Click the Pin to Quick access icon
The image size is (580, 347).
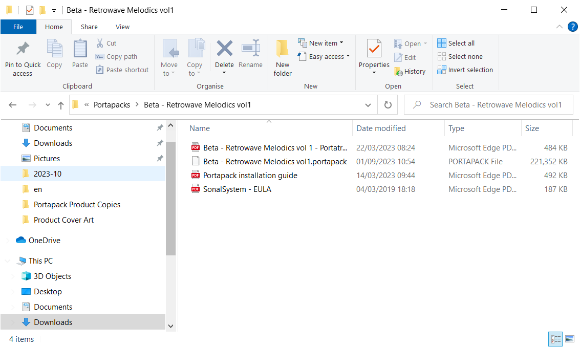click(23, 50)
